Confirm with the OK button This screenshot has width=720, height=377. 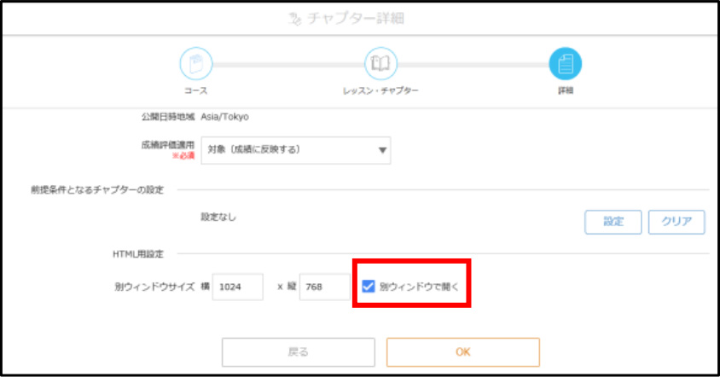coord(463,352)
